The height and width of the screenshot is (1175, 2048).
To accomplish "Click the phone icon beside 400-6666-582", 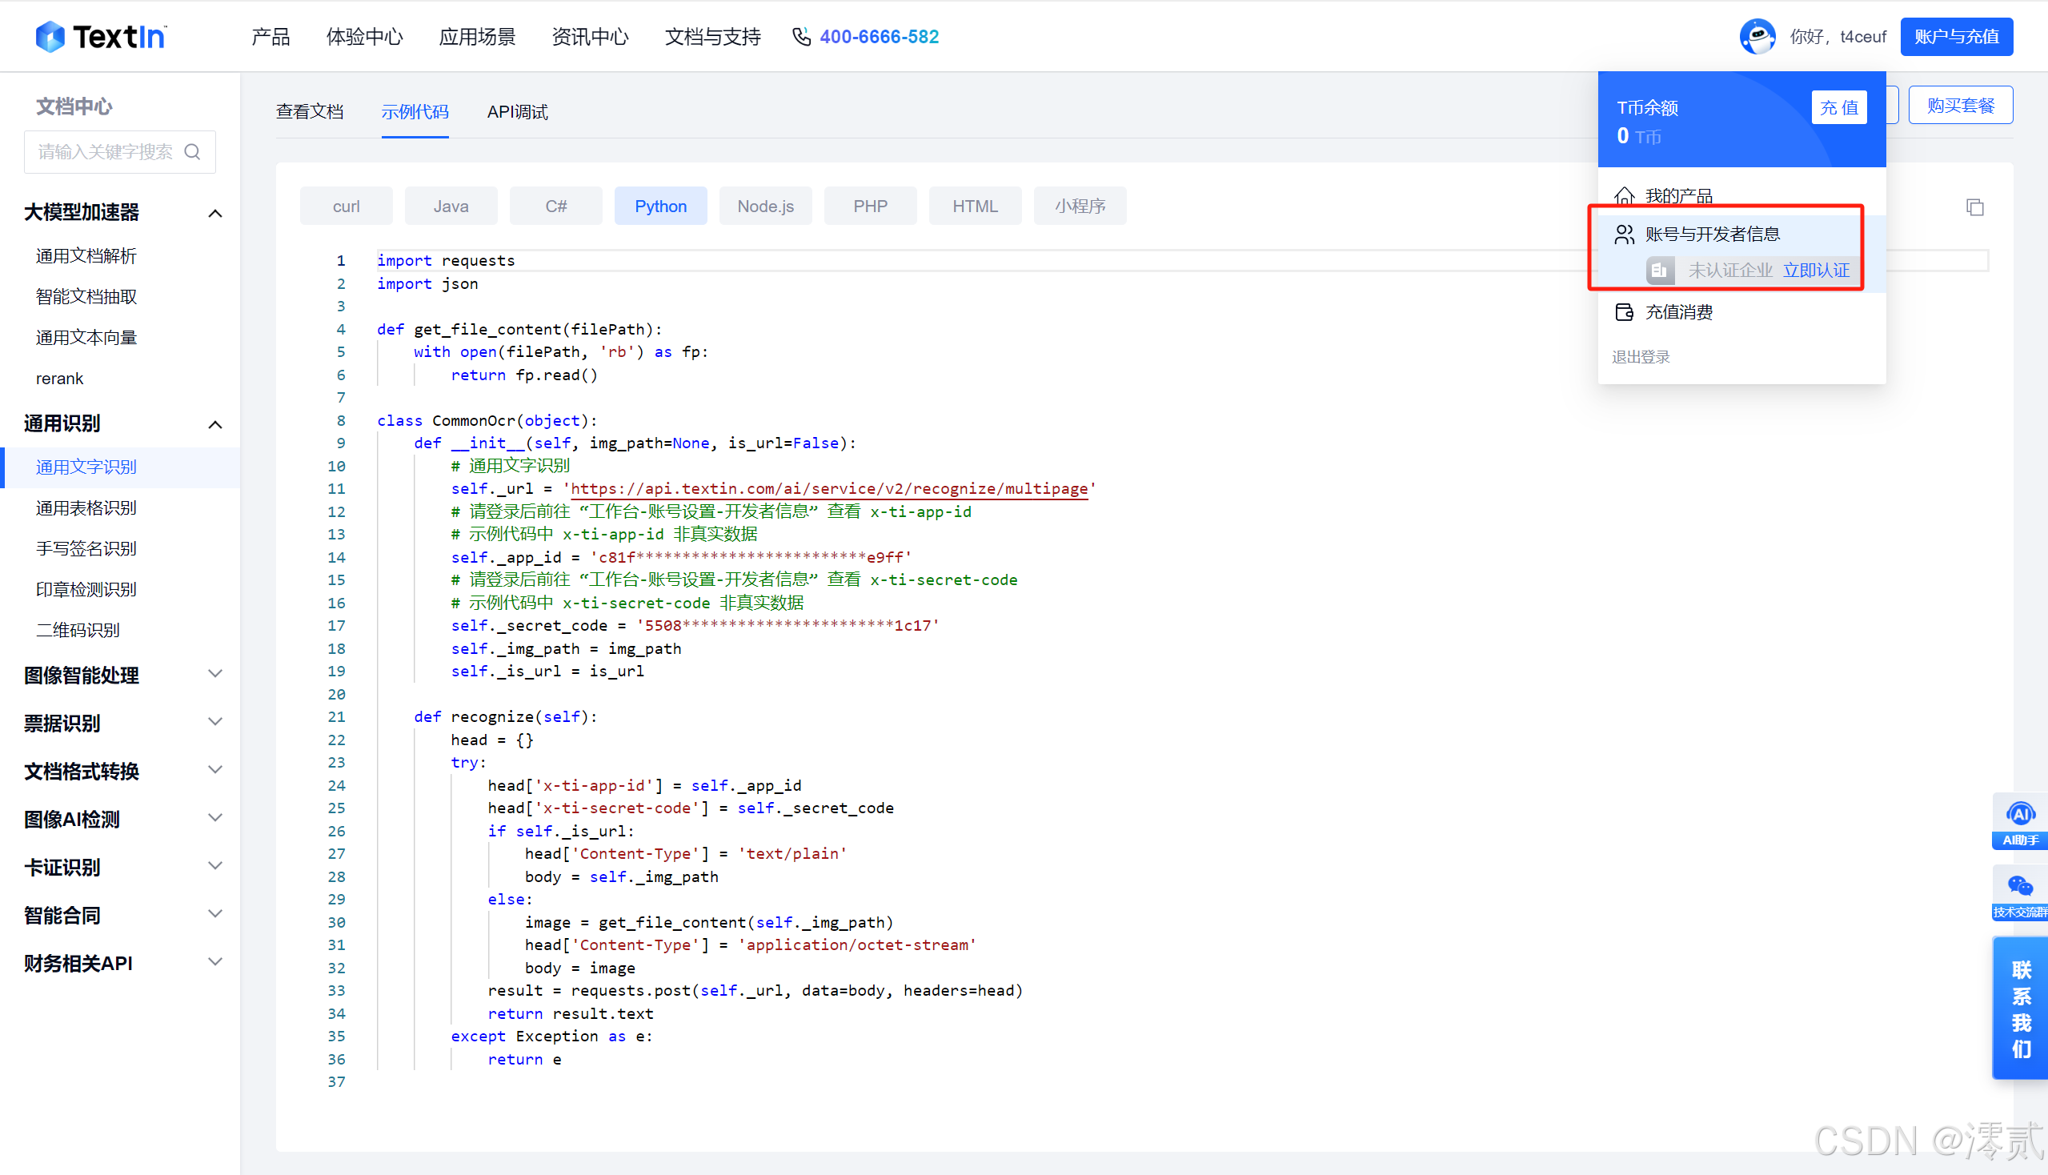I will 800,36.
